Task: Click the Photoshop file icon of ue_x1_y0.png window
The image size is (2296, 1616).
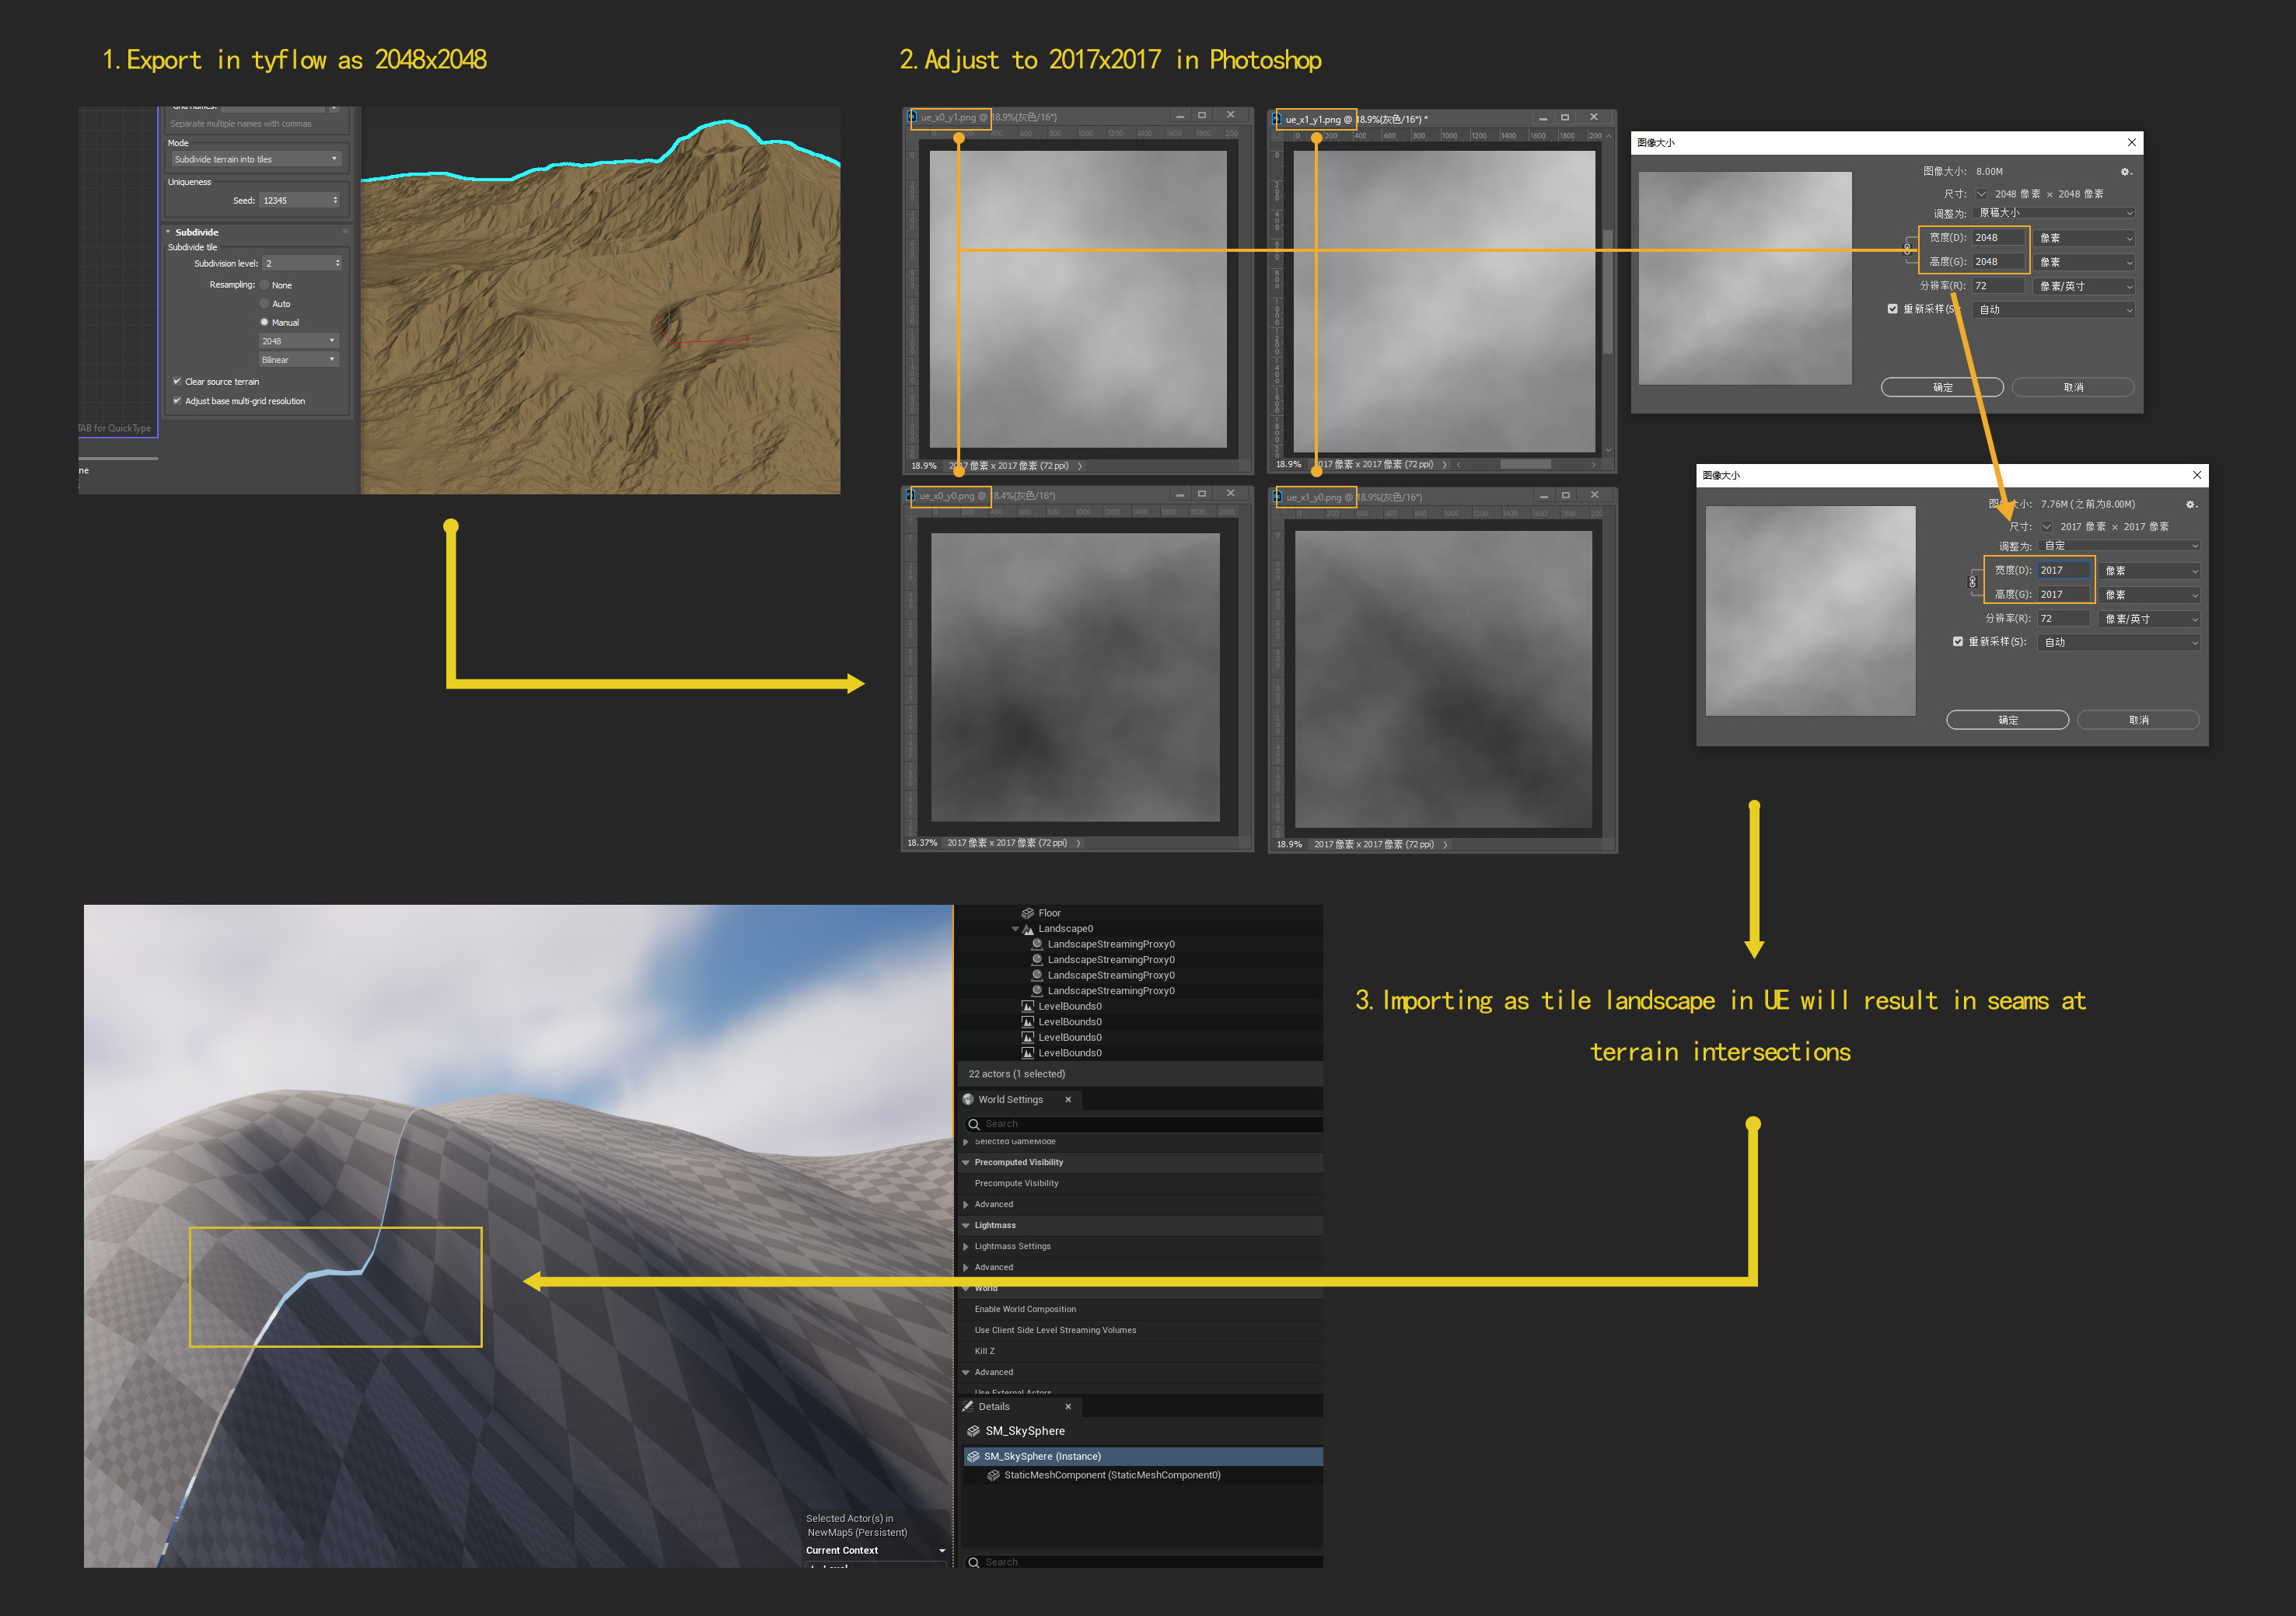Action: coord(1277,497)
